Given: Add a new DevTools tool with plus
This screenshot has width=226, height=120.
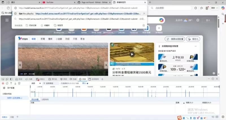Looking at the screenshot, I should point(102,79).
